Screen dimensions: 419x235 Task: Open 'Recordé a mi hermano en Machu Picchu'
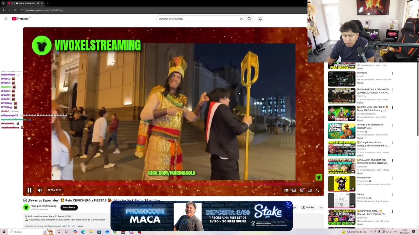[x=370, y=126]
